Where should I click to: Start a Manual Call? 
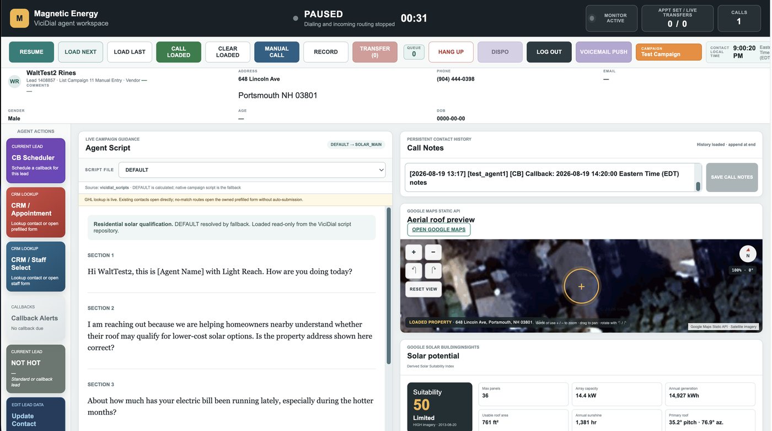[277, 52]
